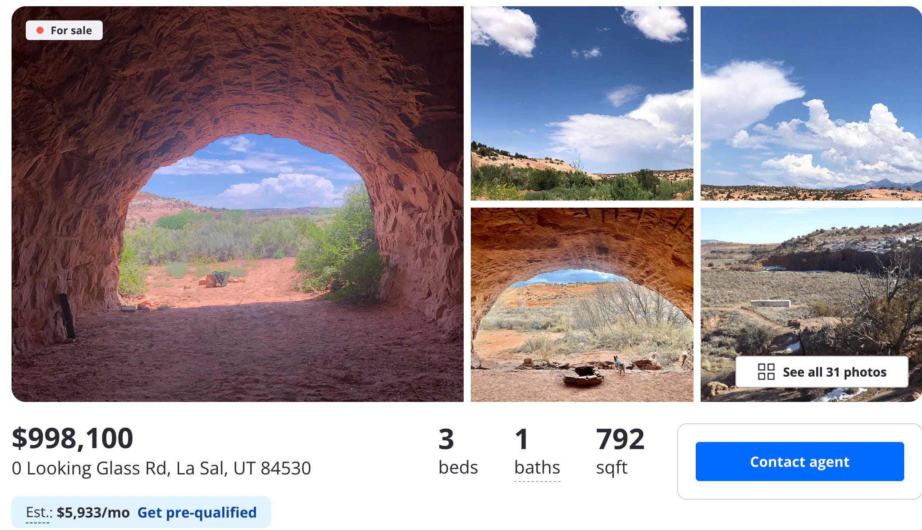This screenshot has width=922, height=530.
Task: Open the cumulus clouds over desert photo
Action: [811, 103]
